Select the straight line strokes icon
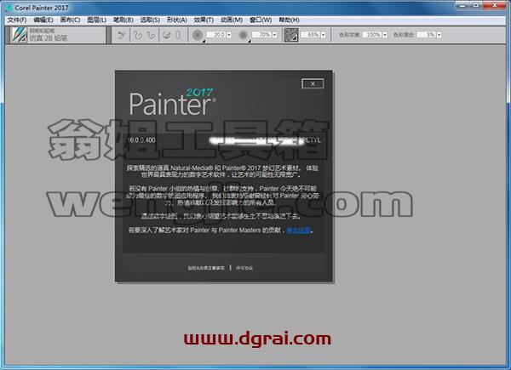 click(151, 35)
